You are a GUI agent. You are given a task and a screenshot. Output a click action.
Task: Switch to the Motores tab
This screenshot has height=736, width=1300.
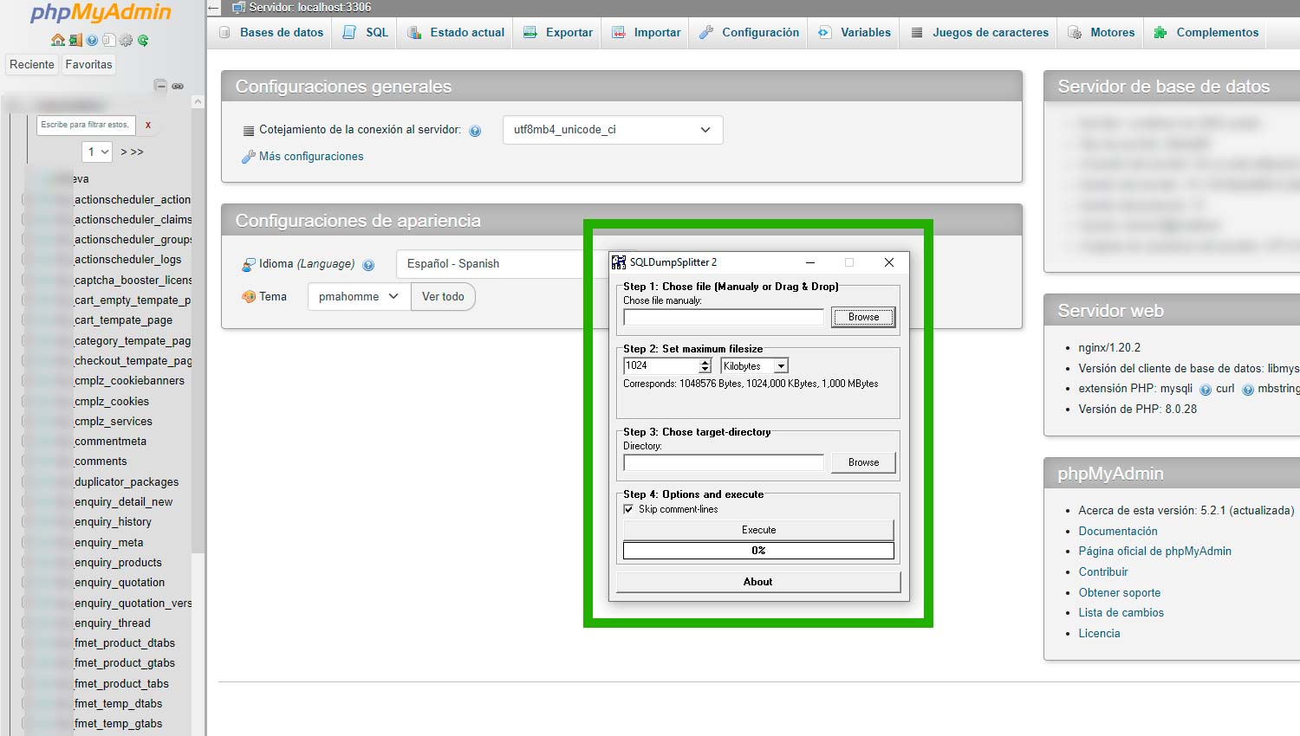click(x=1102, y=32)
